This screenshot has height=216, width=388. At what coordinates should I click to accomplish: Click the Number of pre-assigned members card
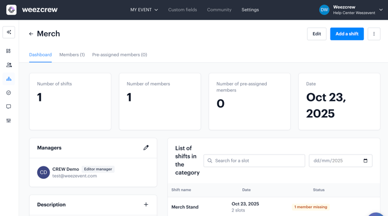[x=249, y=102]
